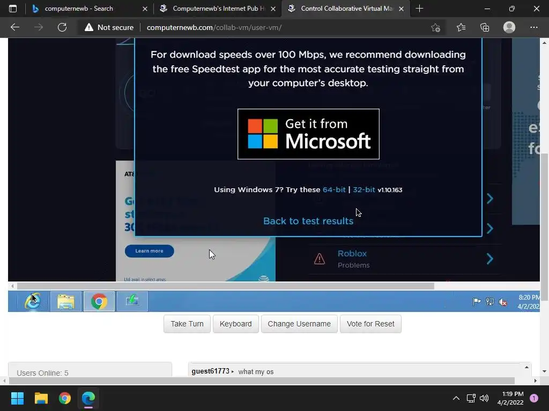Image resolution: width=549 pixels, height=411 pixels.
Task: Open the host clock 1:19 PM
Action: tap(510, 398)
